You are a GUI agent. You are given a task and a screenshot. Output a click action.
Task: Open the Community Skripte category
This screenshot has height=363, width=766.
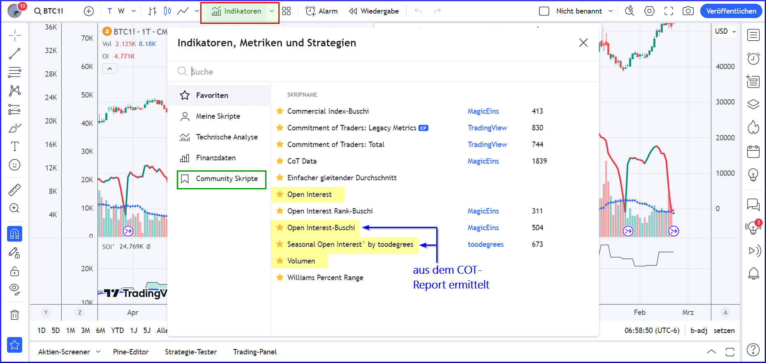tap(222, 179)
